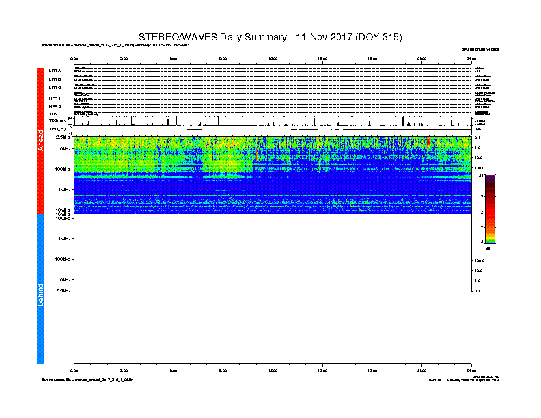Open the Ahead source file text line

[x=117, y=45]
